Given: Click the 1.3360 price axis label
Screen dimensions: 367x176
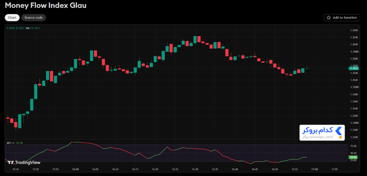Looking at the screenshot, I should tap(354, 137).
